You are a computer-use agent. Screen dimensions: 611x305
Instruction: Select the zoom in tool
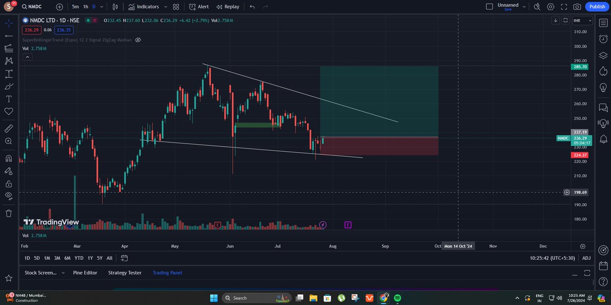(9, 141)
